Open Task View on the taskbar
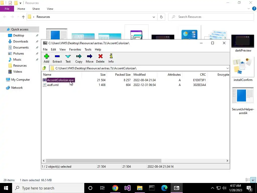This screenshot has width=257, height=193. pos(102,188)
